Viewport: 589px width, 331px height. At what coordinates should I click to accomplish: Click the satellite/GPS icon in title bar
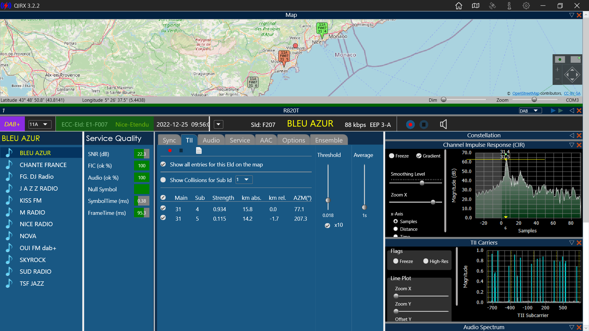click(492, 6)
